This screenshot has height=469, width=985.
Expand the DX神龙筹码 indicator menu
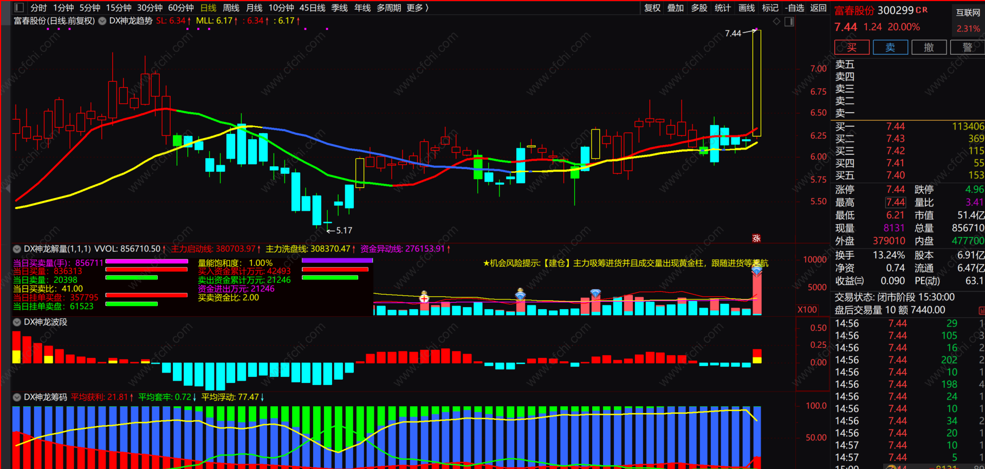point(17,398)
